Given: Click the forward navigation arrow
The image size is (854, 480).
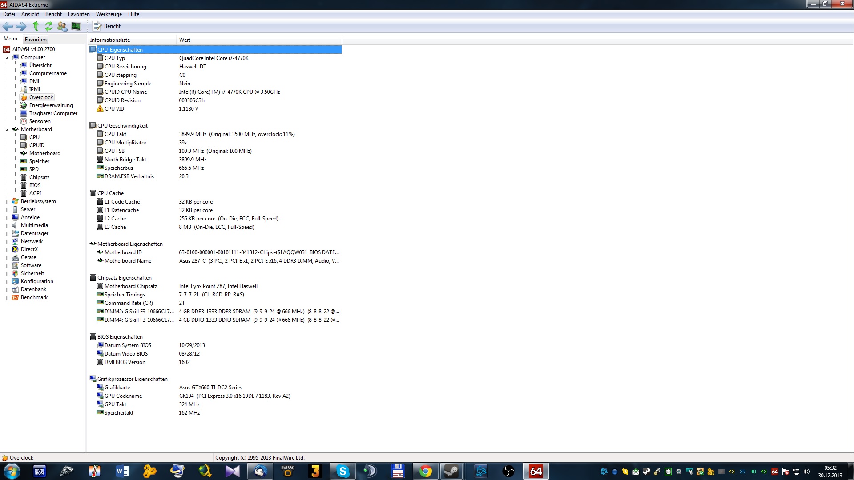Looking at the screenshot, I should click(x=21, y=26).
